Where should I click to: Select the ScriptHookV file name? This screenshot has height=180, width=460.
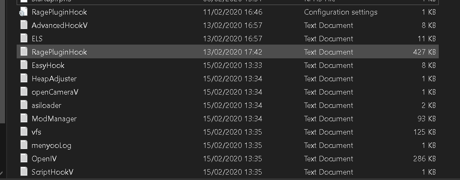[x=52, y=172]
